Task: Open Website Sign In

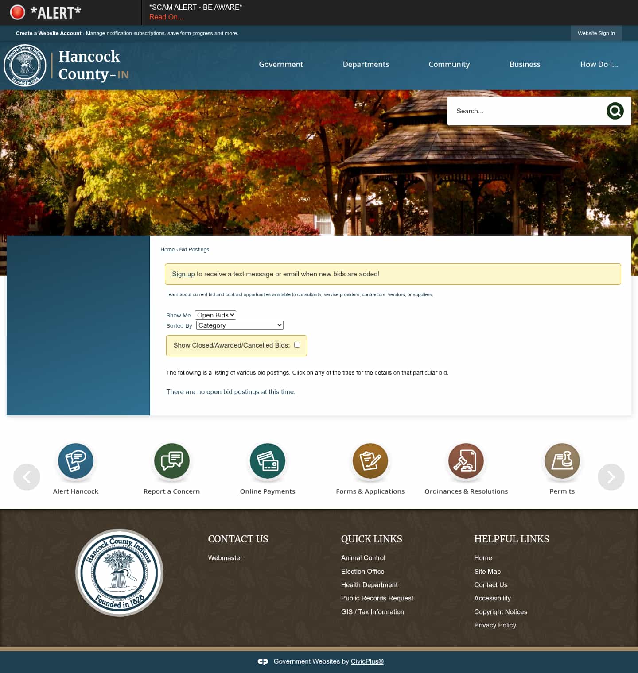Action: click(596, 33)
